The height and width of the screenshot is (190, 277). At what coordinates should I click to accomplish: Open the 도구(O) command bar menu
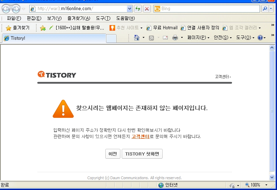245,38
